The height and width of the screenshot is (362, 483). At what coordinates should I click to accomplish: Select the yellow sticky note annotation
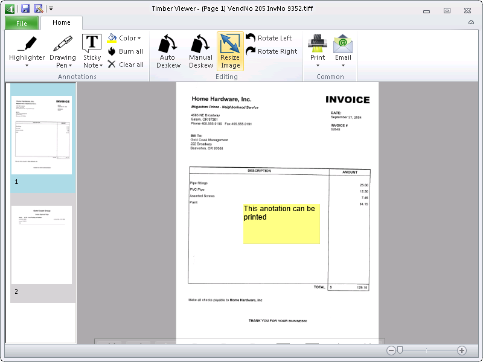(281, 224)
